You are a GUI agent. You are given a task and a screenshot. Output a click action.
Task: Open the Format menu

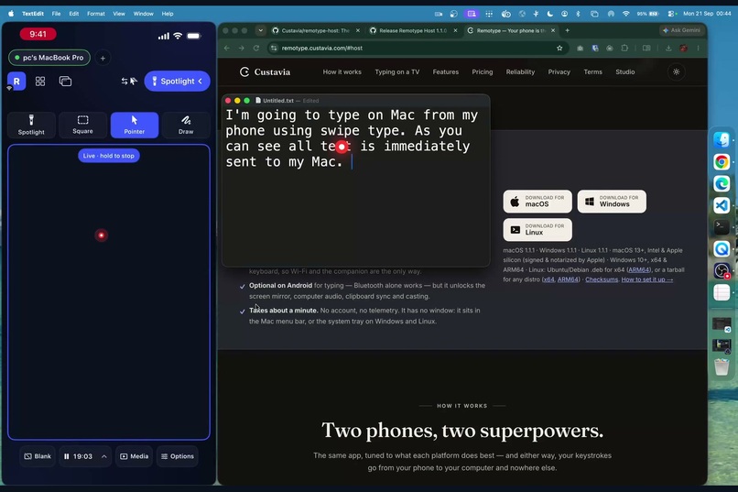tap(96, 14)
